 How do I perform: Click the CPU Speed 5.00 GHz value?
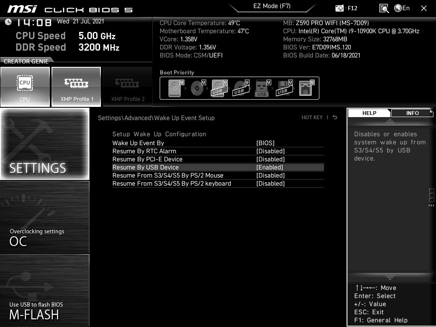click(97, 36)
